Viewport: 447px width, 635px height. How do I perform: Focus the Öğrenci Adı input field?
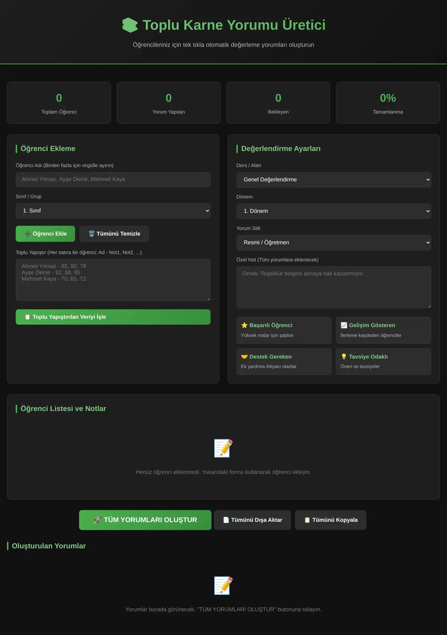pos(113,179)
